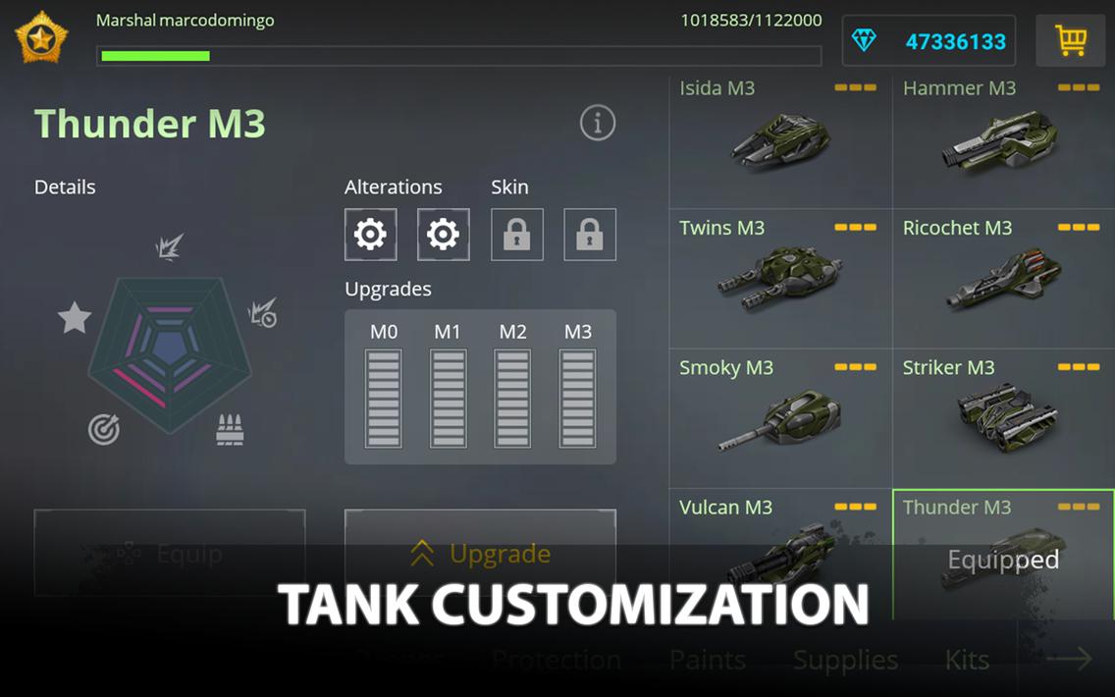Click the Equip button

click(x=170, y=553)
